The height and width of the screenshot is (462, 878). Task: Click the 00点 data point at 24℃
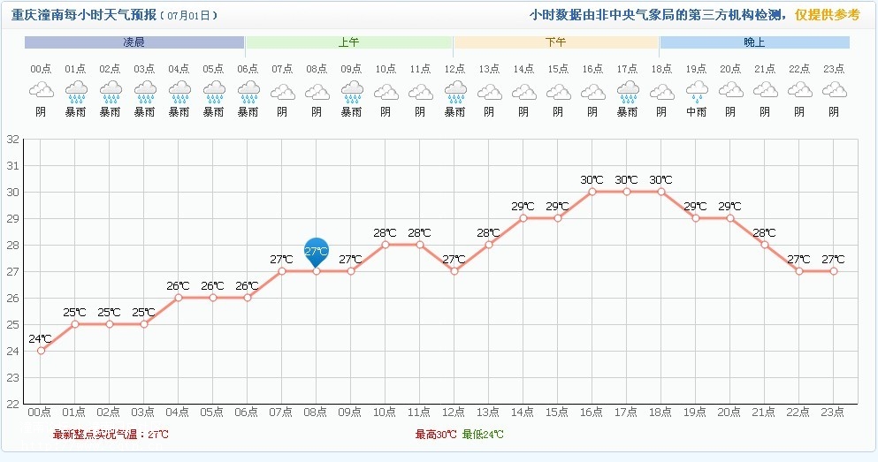click(41, 351)
